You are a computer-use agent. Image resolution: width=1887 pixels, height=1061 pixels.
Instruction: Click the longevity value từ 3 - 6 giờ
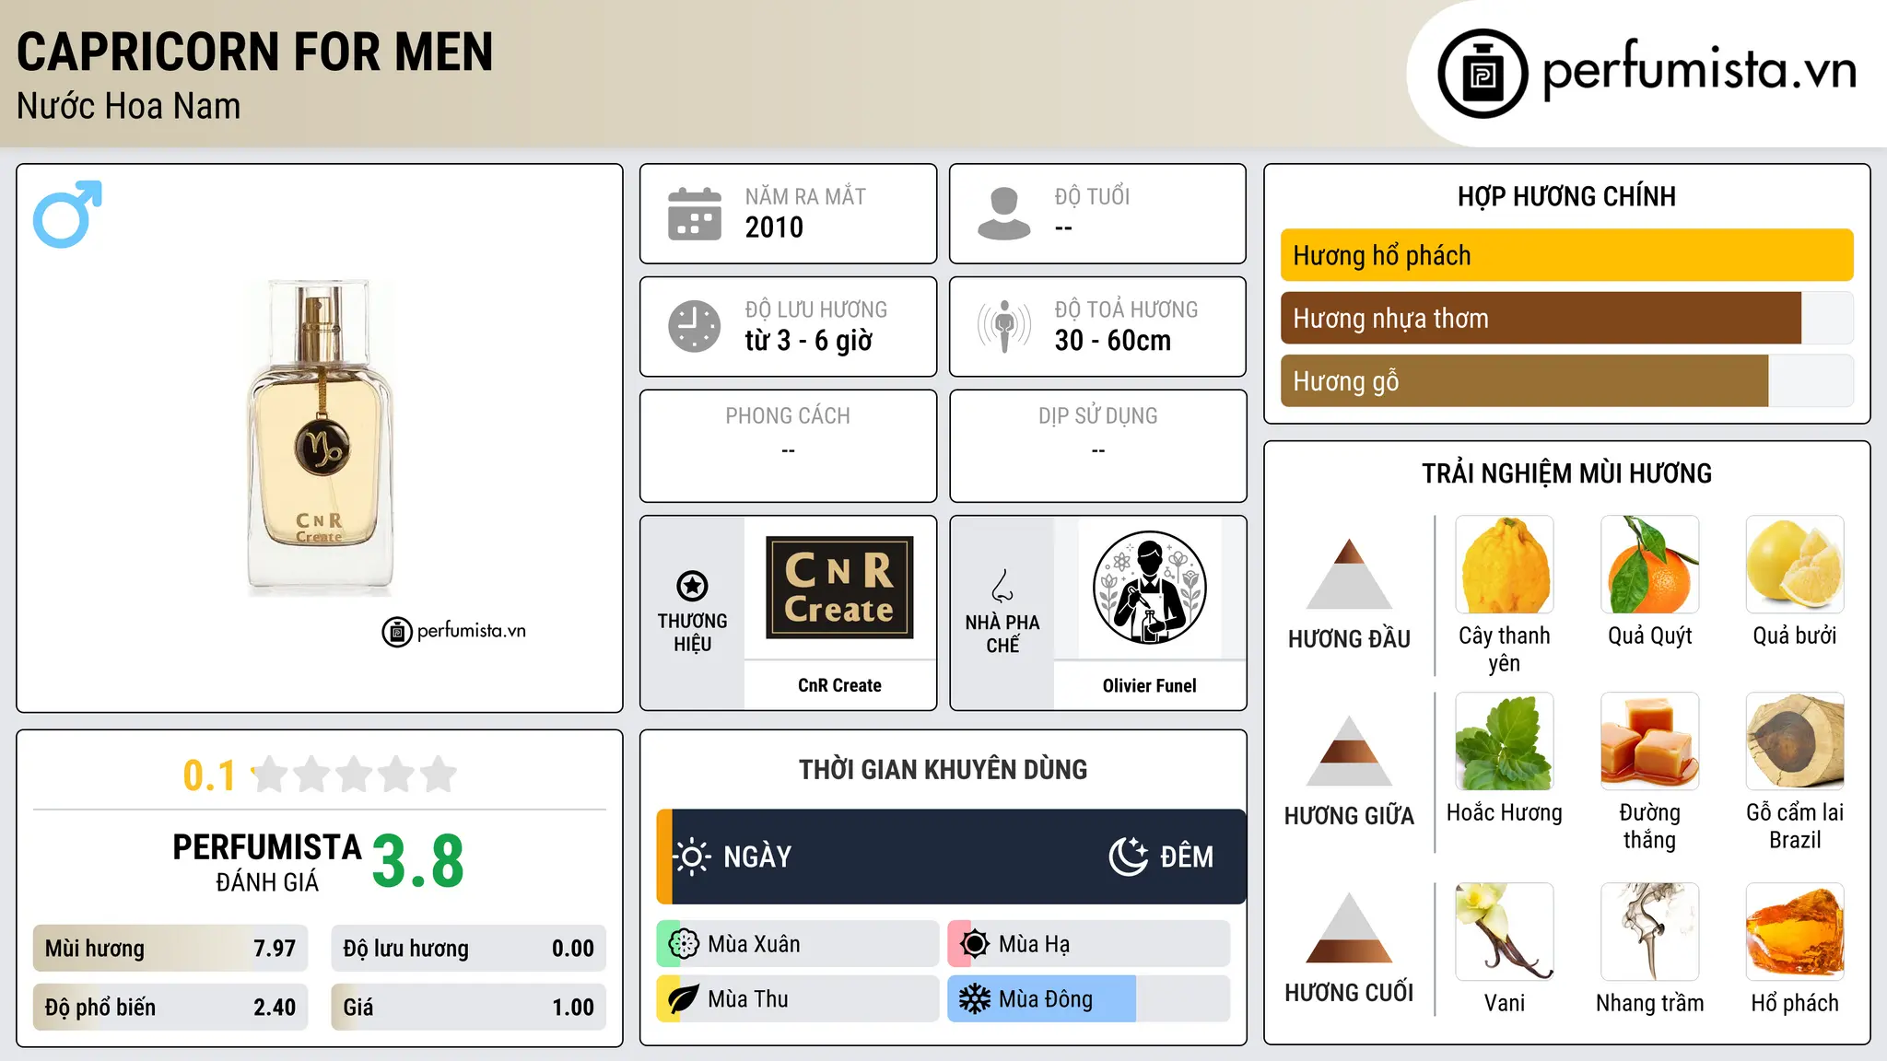(x=809, y=341)
